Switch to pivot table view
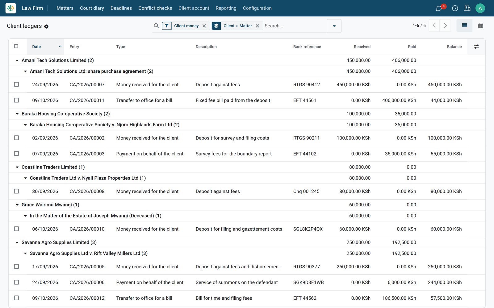 click(480, 26)
